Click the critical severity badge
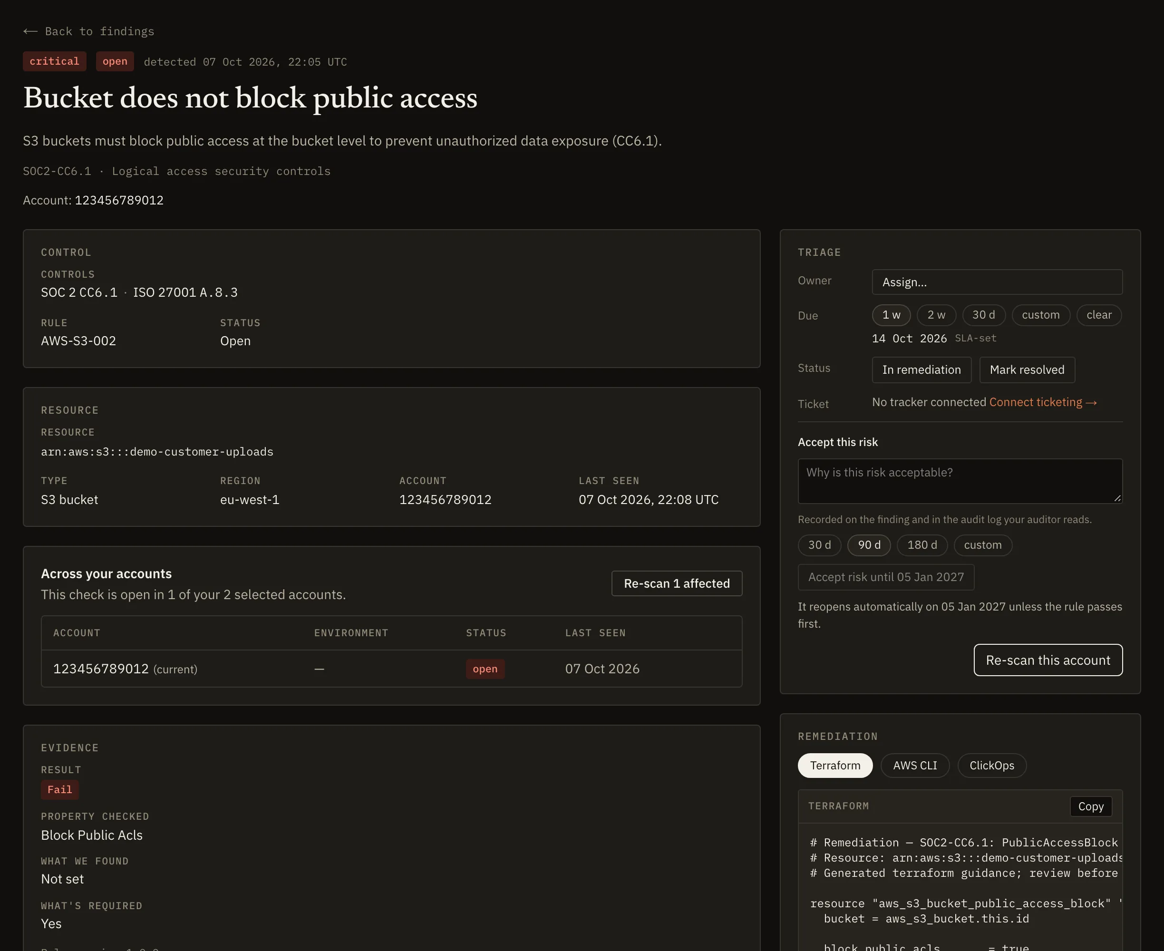The image size is (1164, 951). pyautogui.click(x=54, y=61)
